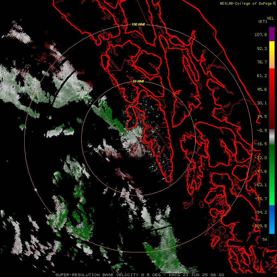
Task: Click the [KT] units label
Action: point(263,21)
